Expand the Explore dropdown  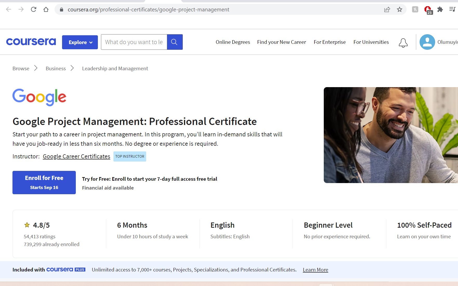tap(80, 42)
